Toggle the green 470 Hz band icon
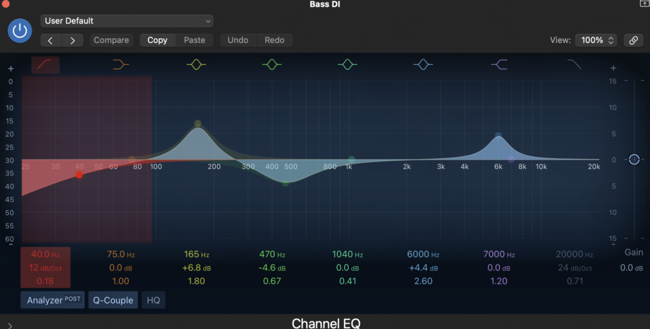650x329 pixels. (272, 64)
